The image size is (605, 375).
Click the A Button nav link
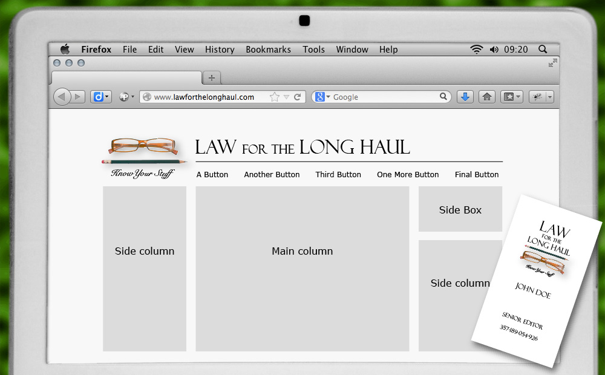pyautogui.click(x=212, y=174)
